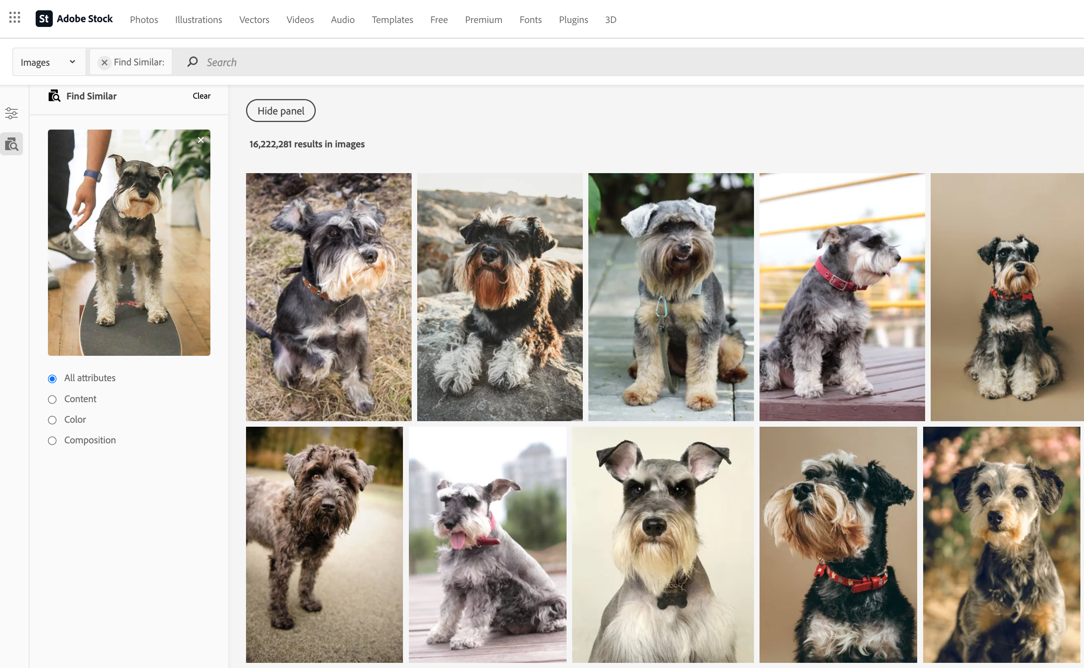The height and width of the screenshot is (668, 1084).
Task: Expand the Images type dropdown
Action: tap(49, 62)
